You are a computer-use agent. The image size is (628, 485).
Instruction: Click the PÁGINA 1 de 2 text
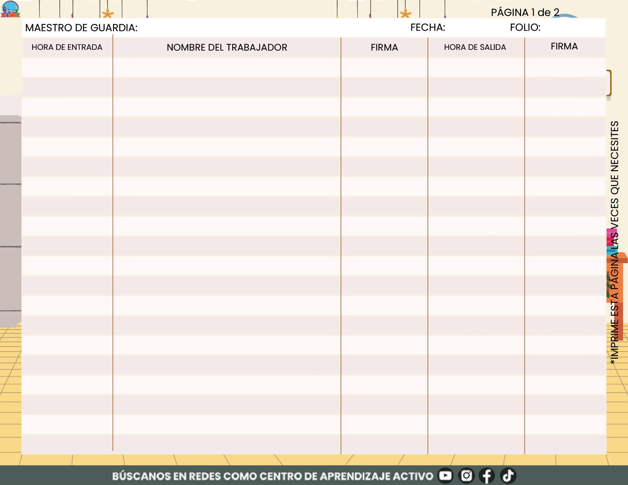525,13
